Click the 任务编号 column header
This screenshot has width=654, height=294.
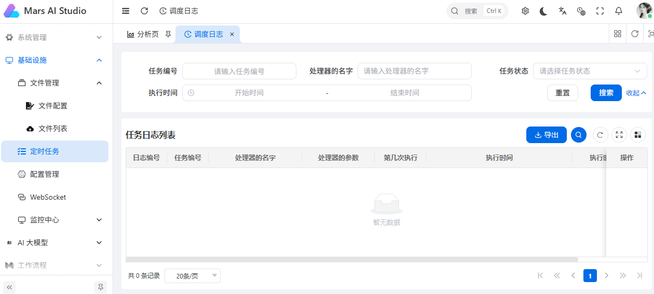click(188, 158)
